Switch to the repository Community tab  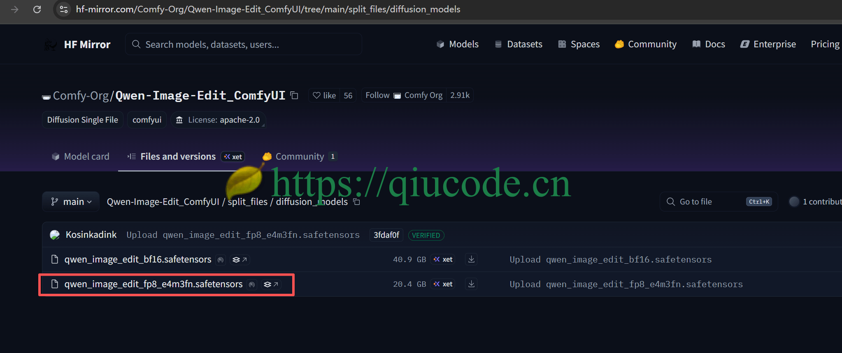click(300, 156)
